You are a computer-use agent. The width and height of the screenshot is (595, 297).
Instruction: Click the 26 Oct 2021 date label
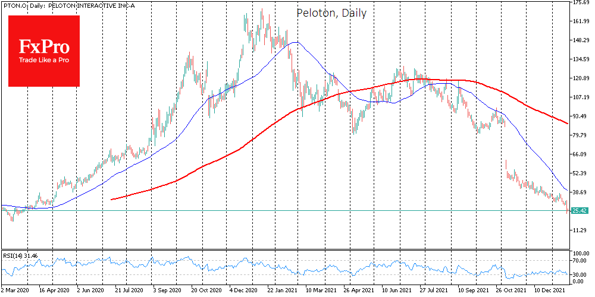[x=511, y=292]
